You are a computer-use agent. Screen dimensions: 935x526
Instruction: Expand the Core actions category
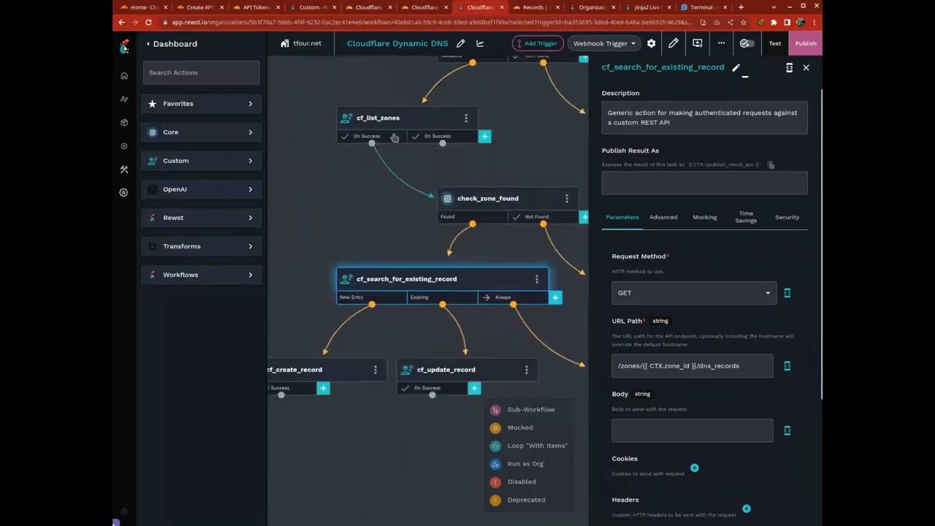(201, 132)
